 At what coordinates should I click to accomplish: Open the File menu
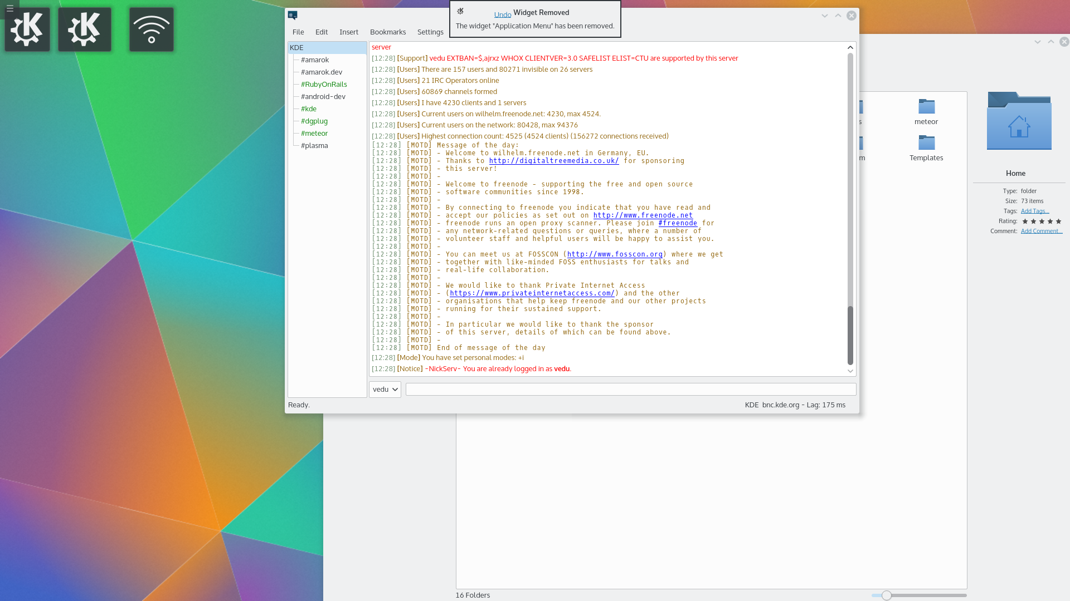pos(298,32)
